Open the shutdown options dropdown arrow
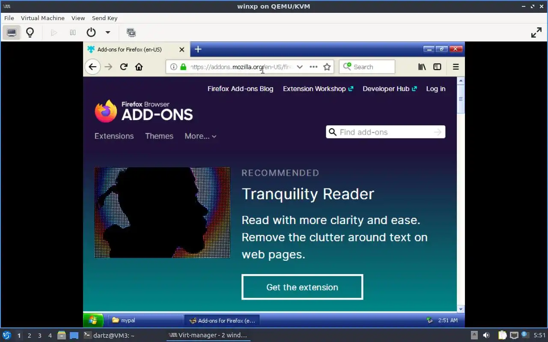This screenshot has height=342, width=548. click(x=108, y=32)
